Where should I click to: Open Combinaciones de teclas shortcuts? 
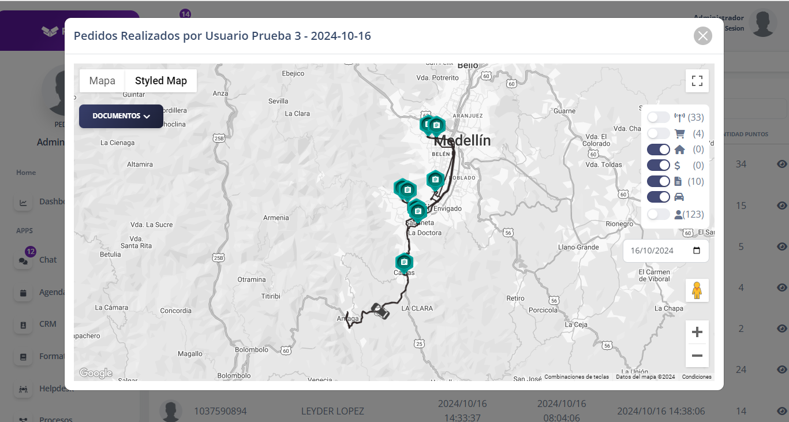pos(577,377)
